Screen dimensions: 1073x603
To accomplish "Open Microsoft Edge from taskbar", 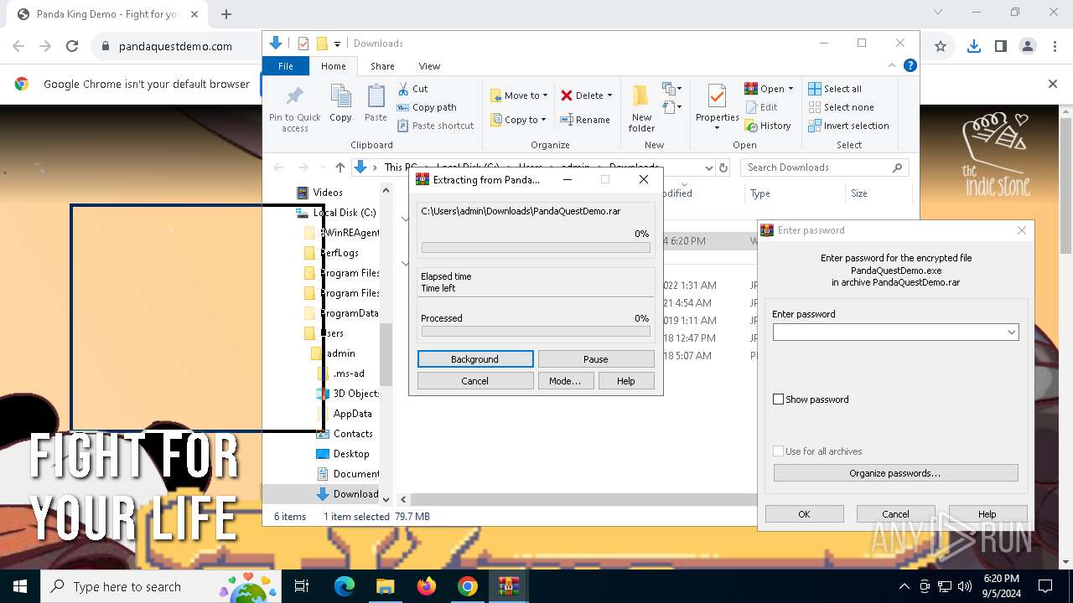I will pos(345,586).
